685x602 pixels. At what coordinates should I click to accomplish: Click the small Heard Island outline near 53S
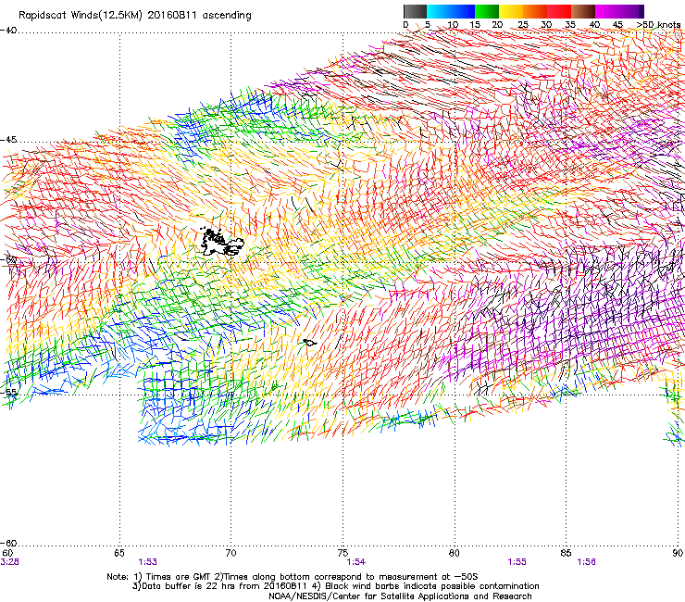tap(309, 343)
